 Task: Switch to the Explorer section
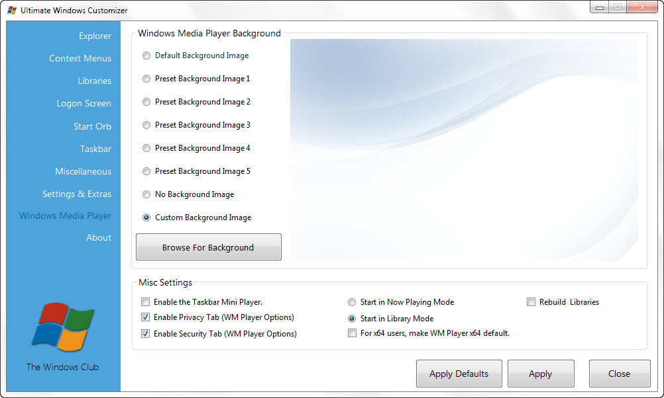95,36
